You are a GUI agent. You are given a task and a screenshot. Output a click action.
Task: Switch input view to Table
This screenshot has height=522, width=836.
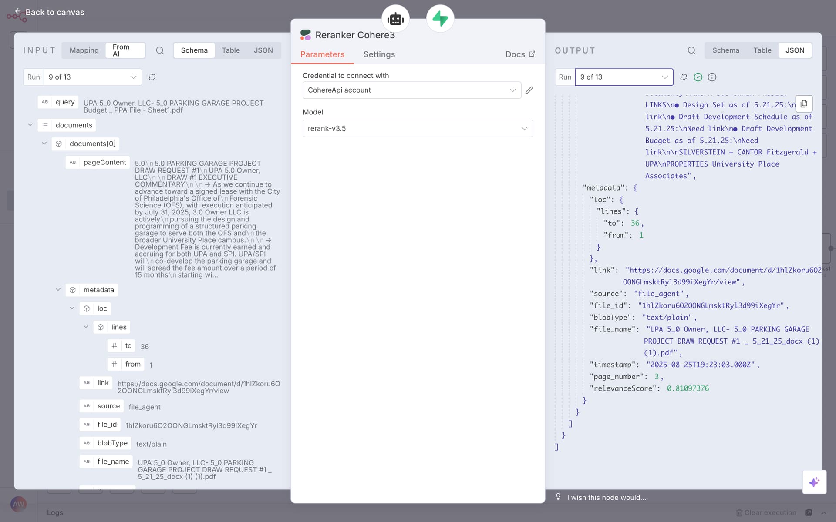[x=231, y=50]
